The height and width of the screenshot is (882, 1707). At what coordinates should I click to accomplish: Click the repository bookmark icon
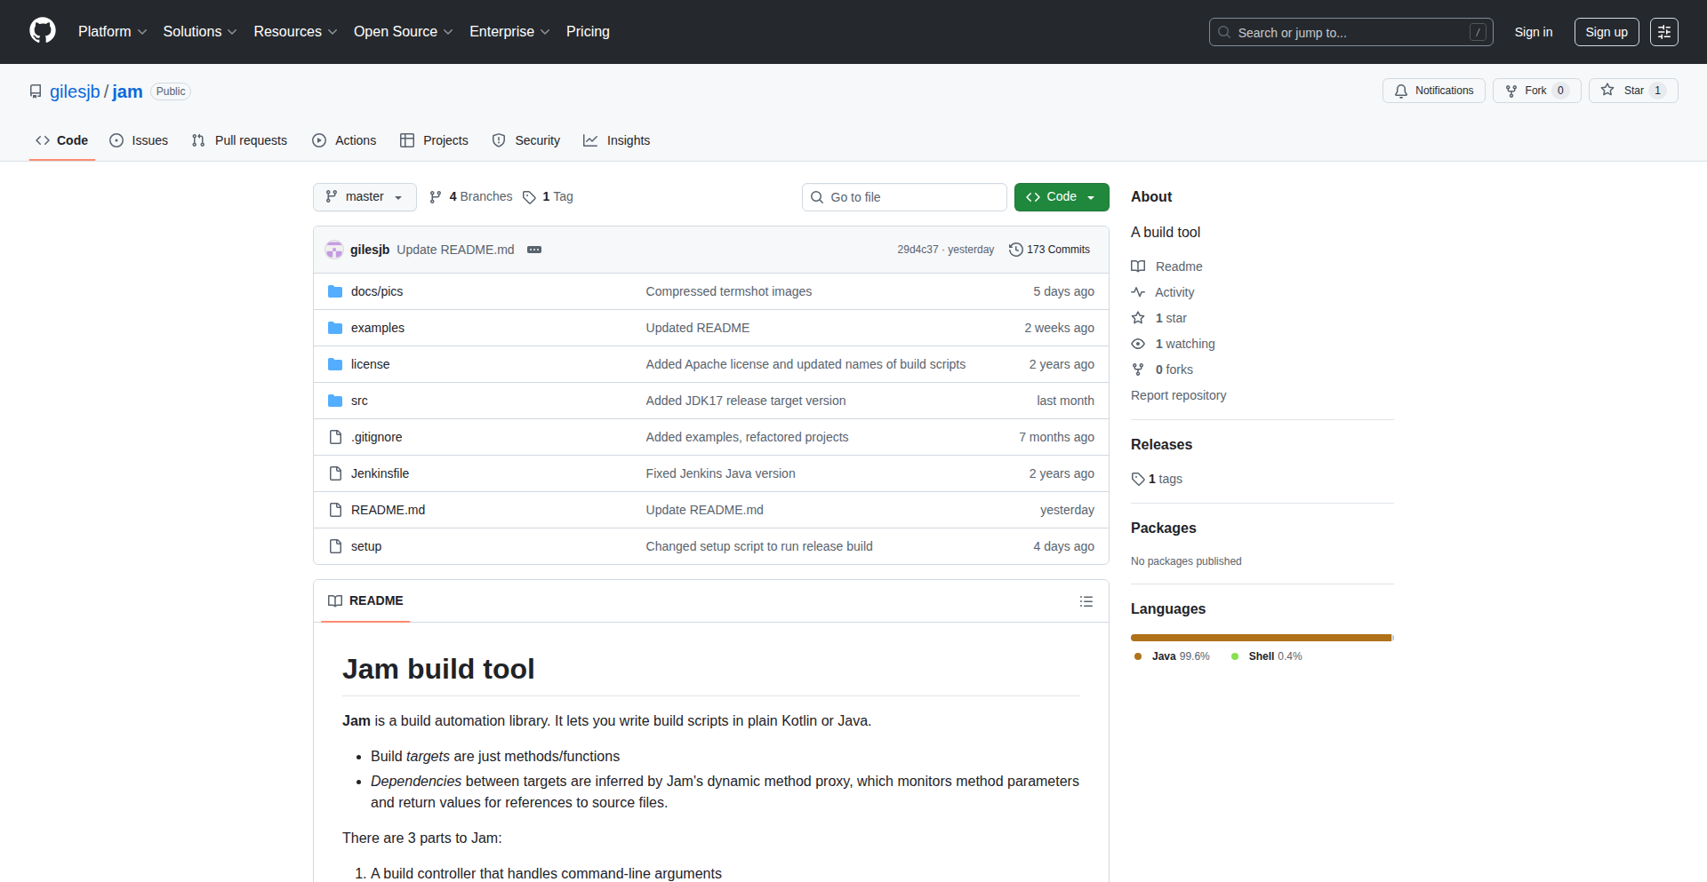(35, 91)
